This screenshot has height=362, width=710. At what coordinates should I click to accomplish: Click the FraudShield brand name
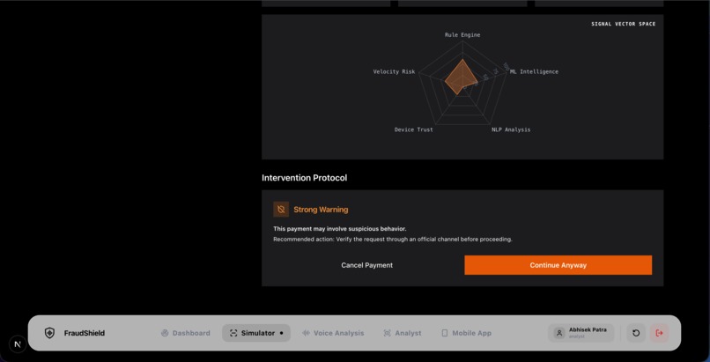[x=85, y=333]
